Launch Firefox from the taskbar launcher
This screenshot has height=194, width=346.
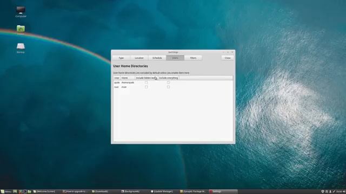21,192
